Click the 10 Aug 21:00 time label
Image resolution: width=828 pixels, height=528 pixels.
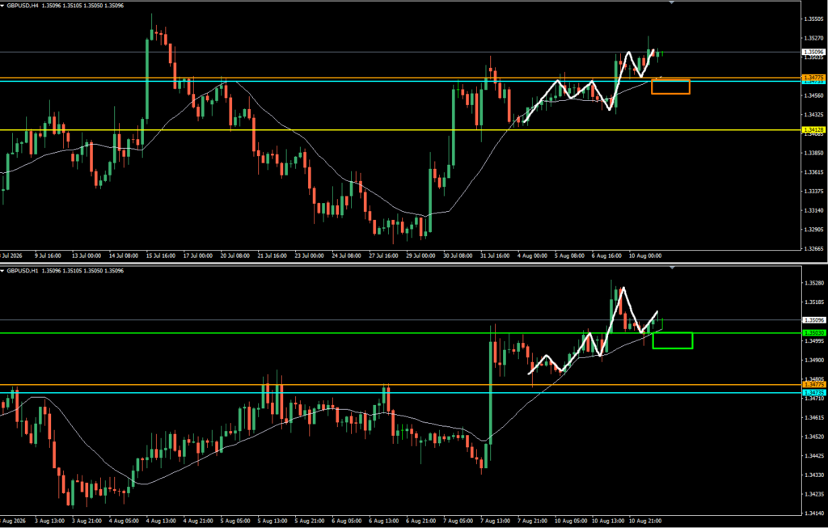pos(645,521)
